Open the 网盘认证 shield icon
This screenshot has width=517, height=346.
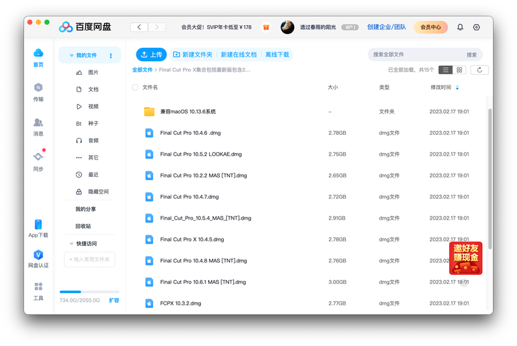[38, 255]
